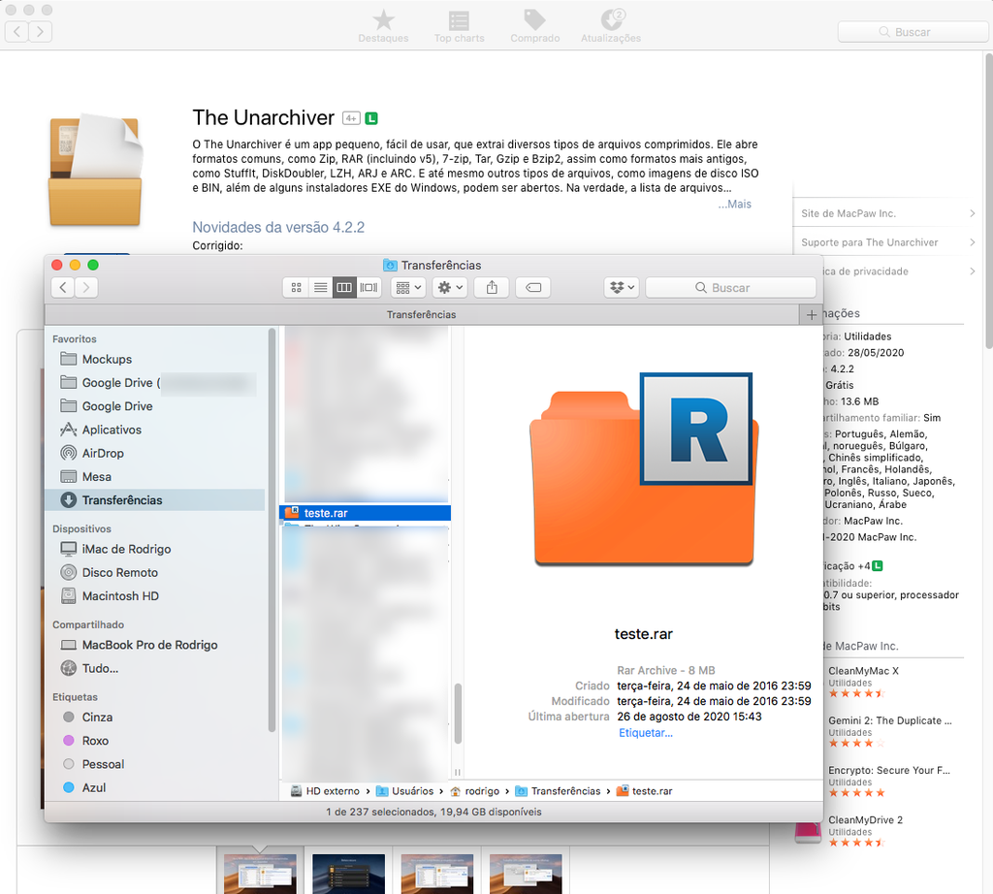993x894 pixels.
Task: Go forward in the App Store window
Action: tap(41, 31)
